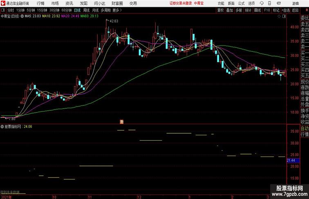This screenshot has height=199, width=309.
Task: Switch to 30分钟 chart period
Action: click(54, 10)
